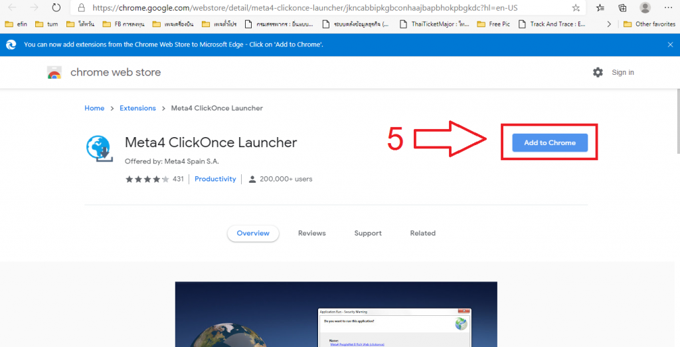Click the page vertical scrollbar
This screenshot has height=347, width=680.
[677, 121]
